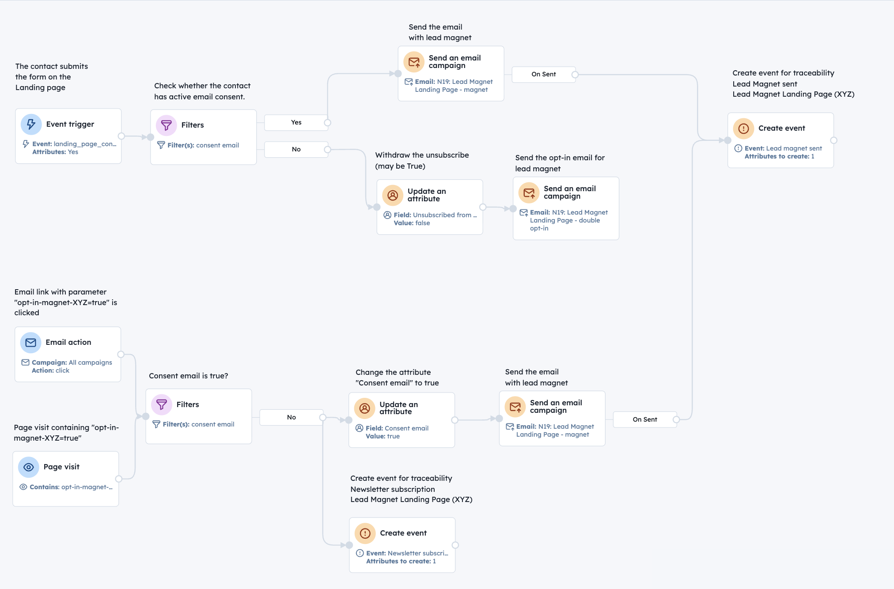Click icon on Newsletter subscription Create event node

tap(365, 533)
